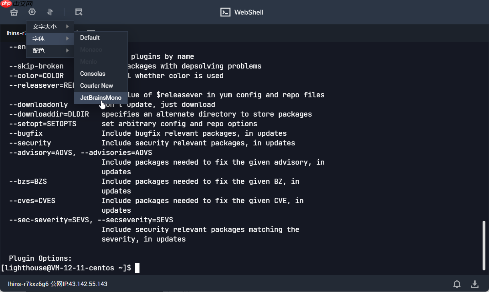This screenshot has width=489, height=292.
Task: Focus the terminal prompt cursor
Action: click(x=137, y=268)
